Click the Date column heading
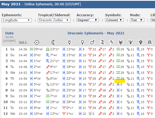The image size is (155, 118). point(9,33)
